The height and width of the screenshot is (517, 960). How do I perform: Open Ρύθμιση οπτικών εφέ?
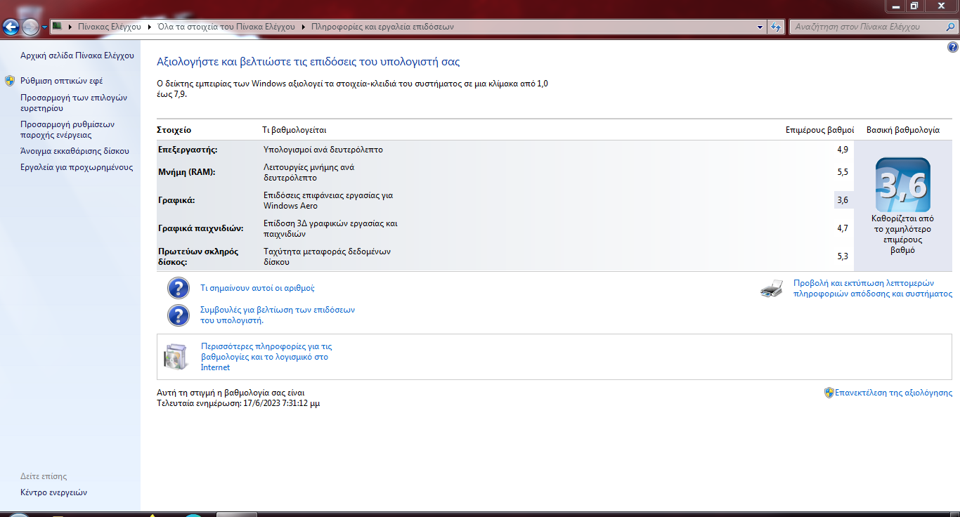(x=61, y=81)
